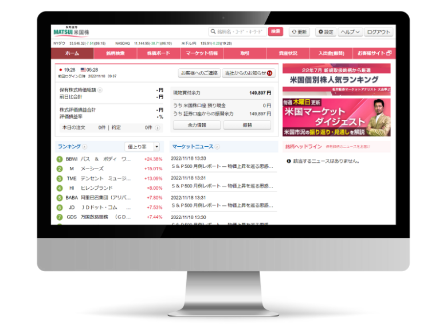
Task: Open the ヘルプ dropdown menu
Action: click(x=350, y=32)
